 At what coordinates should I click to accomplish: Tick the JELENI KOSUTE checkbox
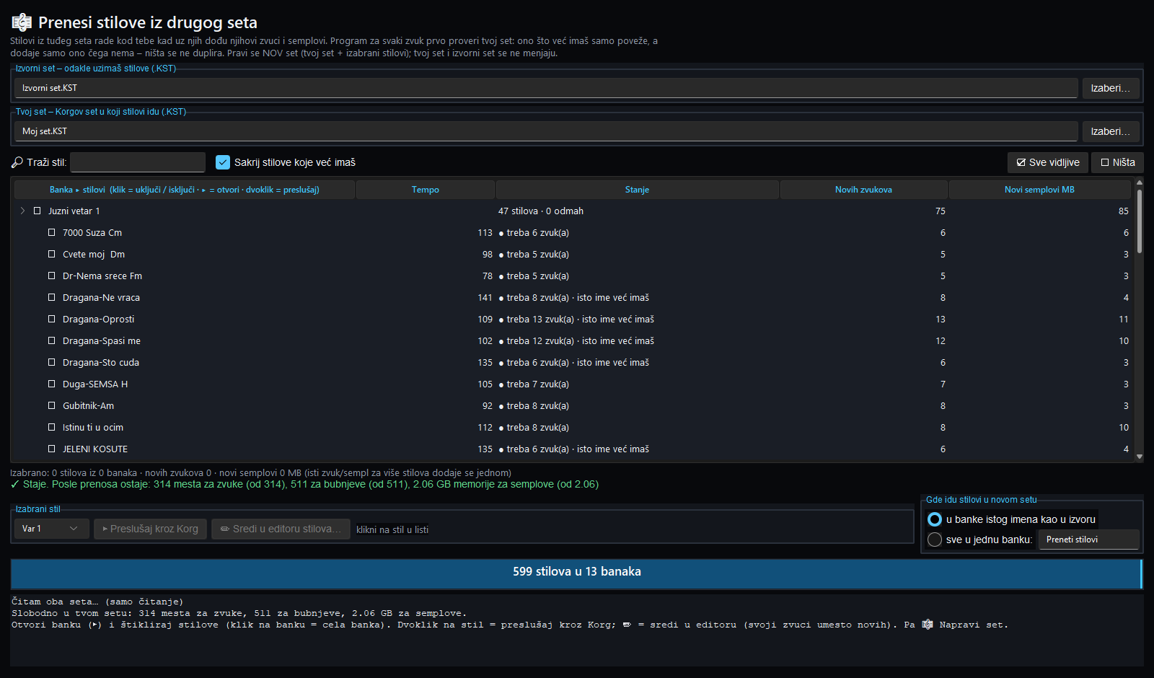(x=52, y=449)
